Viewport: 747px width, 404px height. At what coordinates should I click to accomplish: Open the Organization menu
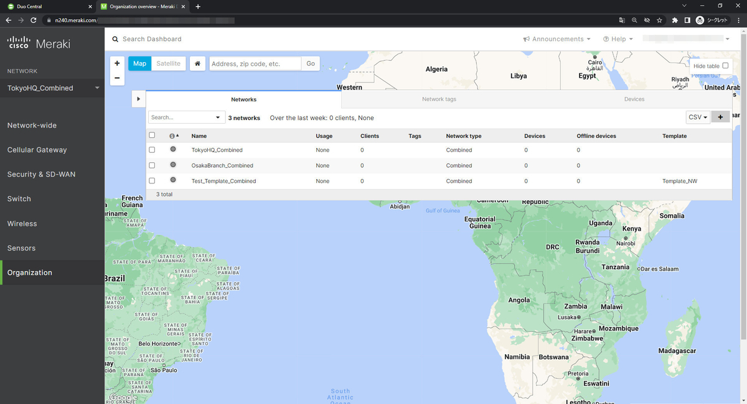pos(52,273)
